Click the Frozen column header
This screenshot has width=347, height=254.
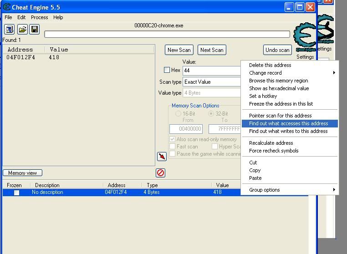click(x=15, y=185)
